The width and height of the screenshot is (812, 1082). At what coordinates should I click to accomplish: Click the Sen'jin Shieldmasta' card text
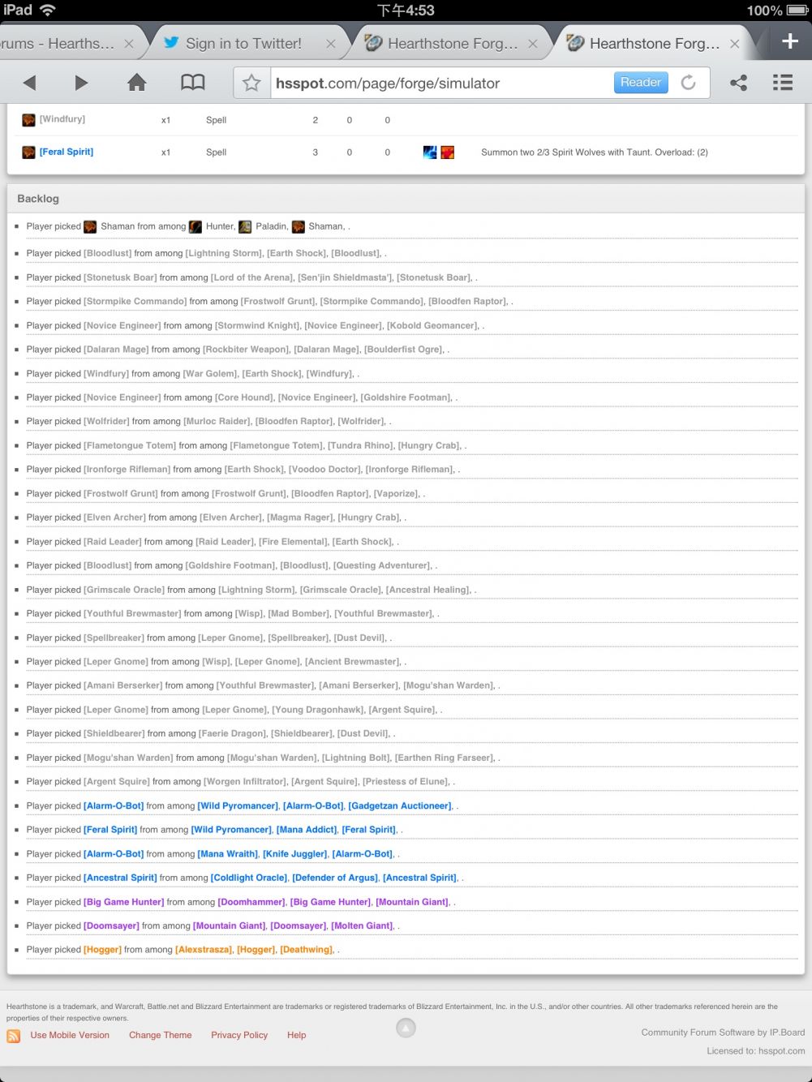pos(345,277)
